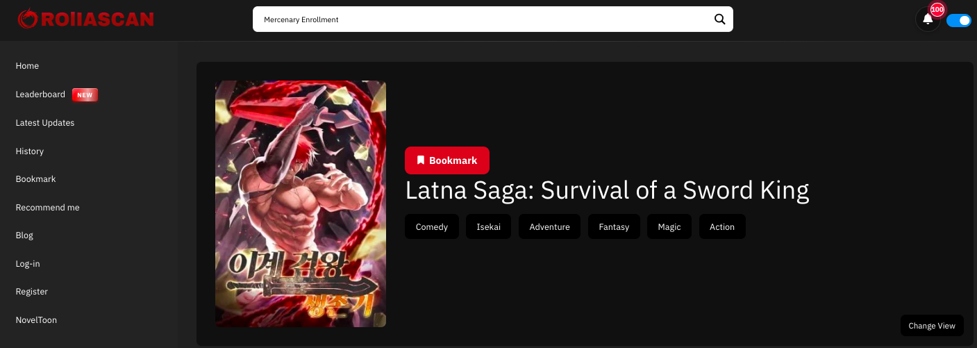Open History in sidebar
This screenshot has height=348, width=977.
point(29,151)
